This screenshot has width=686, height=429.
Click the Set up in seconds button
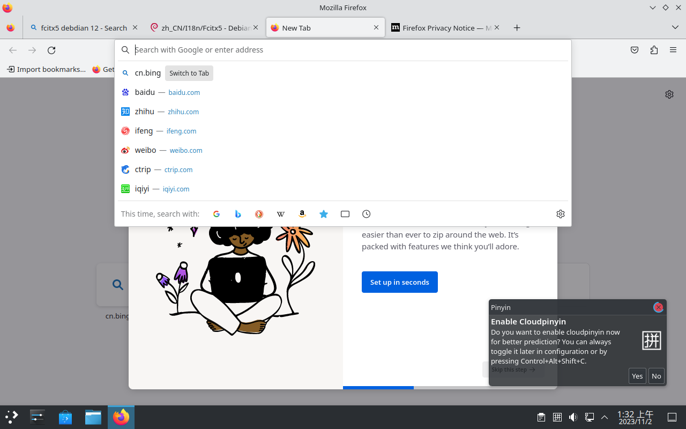point(399,282)
